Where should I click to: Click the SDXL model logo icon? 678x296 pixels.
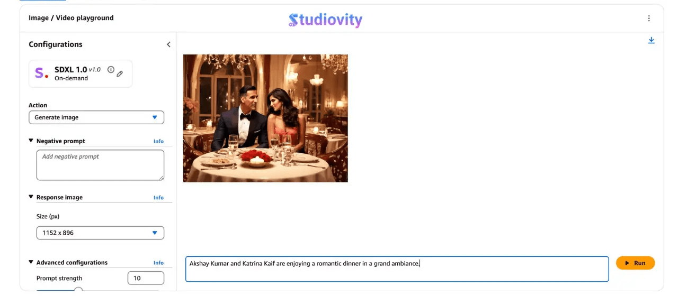41,73
